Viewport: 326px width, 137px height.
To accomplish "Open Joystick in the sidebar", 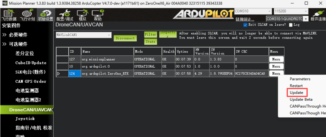I will coord(25,119).
